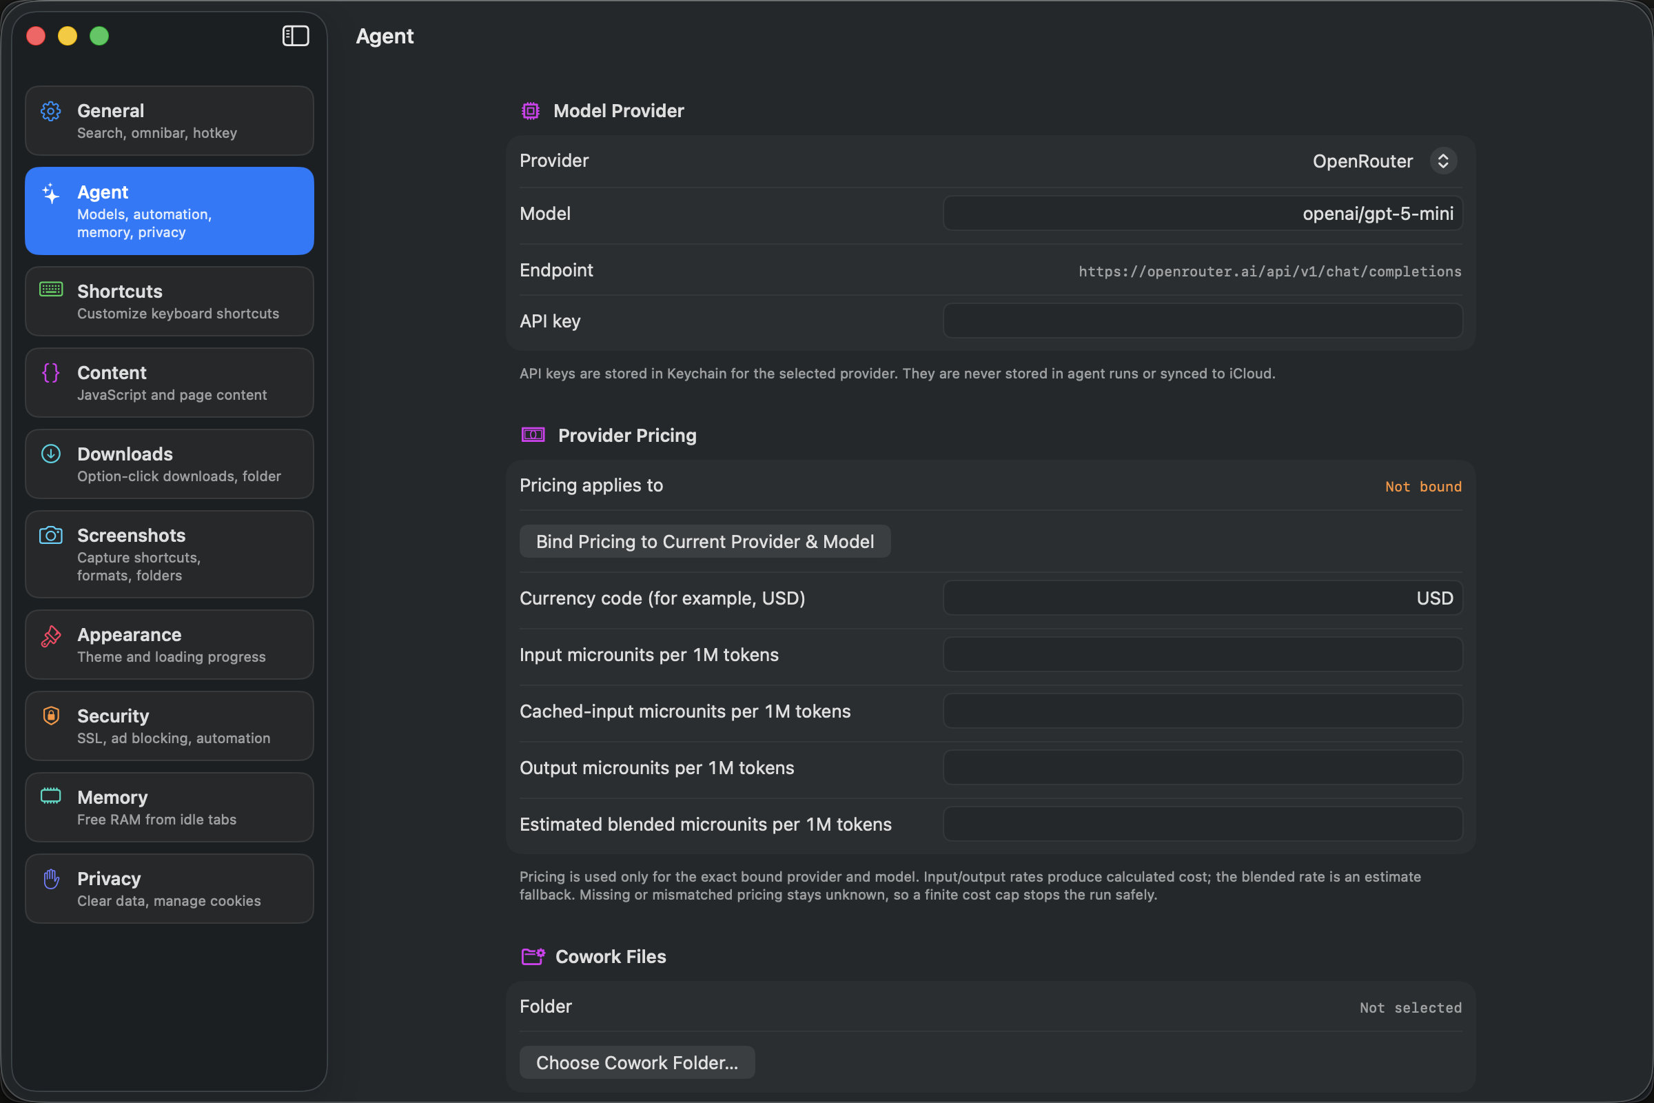Click Cached-input microunits per 1M tokens field
The width and height of the screenshot is (1654, 1103).
(x=1203, y=711)
